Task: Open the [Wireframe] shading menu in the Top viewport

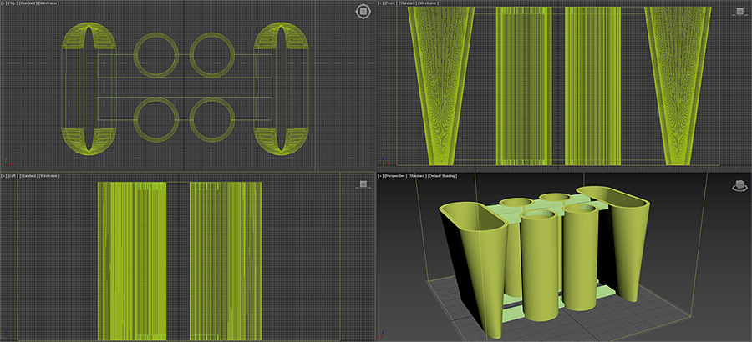Action: [48, 3]
